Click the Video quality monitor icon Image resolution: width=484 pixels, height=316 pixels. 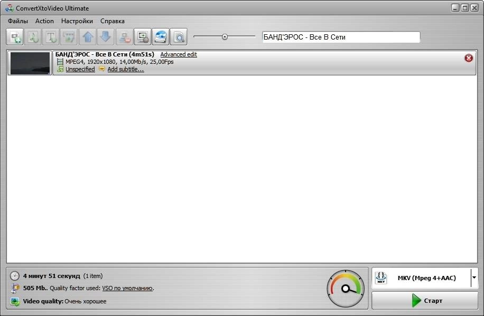click(x=15, y=301)
